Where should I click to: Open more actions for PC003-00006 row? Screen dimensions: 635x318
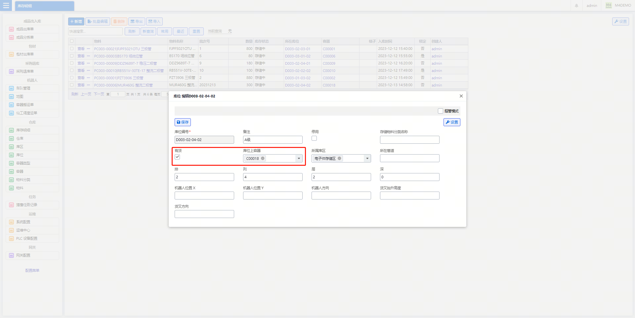coord(88,85)
